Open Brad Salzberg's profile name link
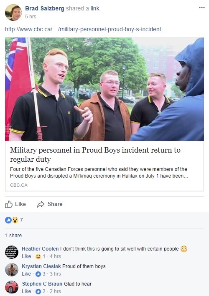The image size is (209, 296). 45,8
